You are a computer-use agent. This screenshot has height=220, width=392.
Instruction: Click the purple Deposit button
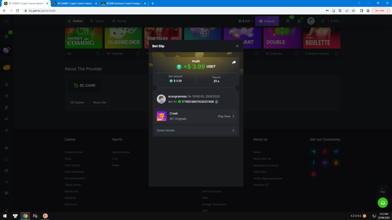267,21
